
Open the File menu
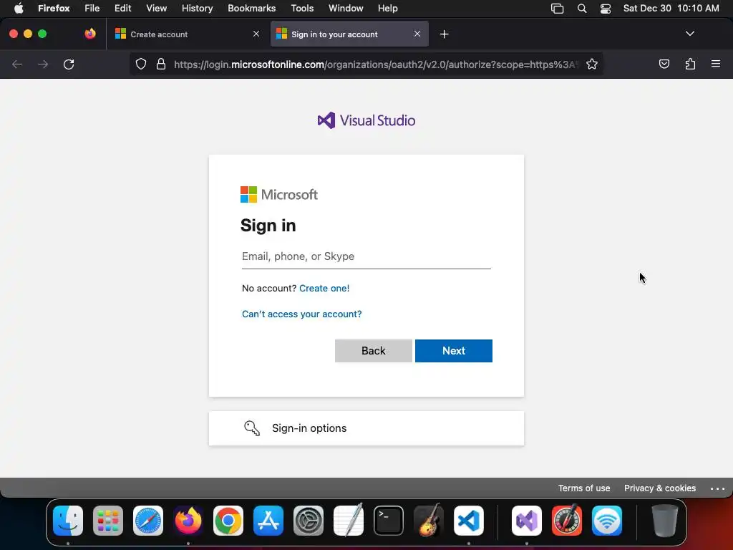(x=92, y=9)
